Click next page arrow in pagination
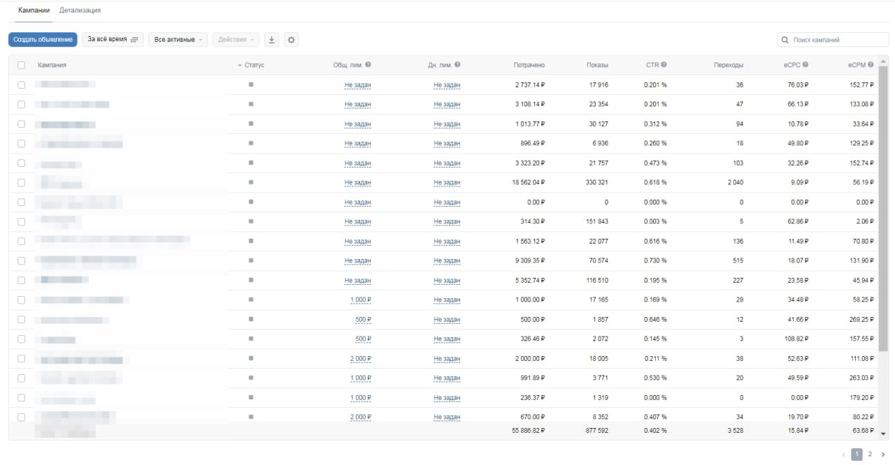 883,454
